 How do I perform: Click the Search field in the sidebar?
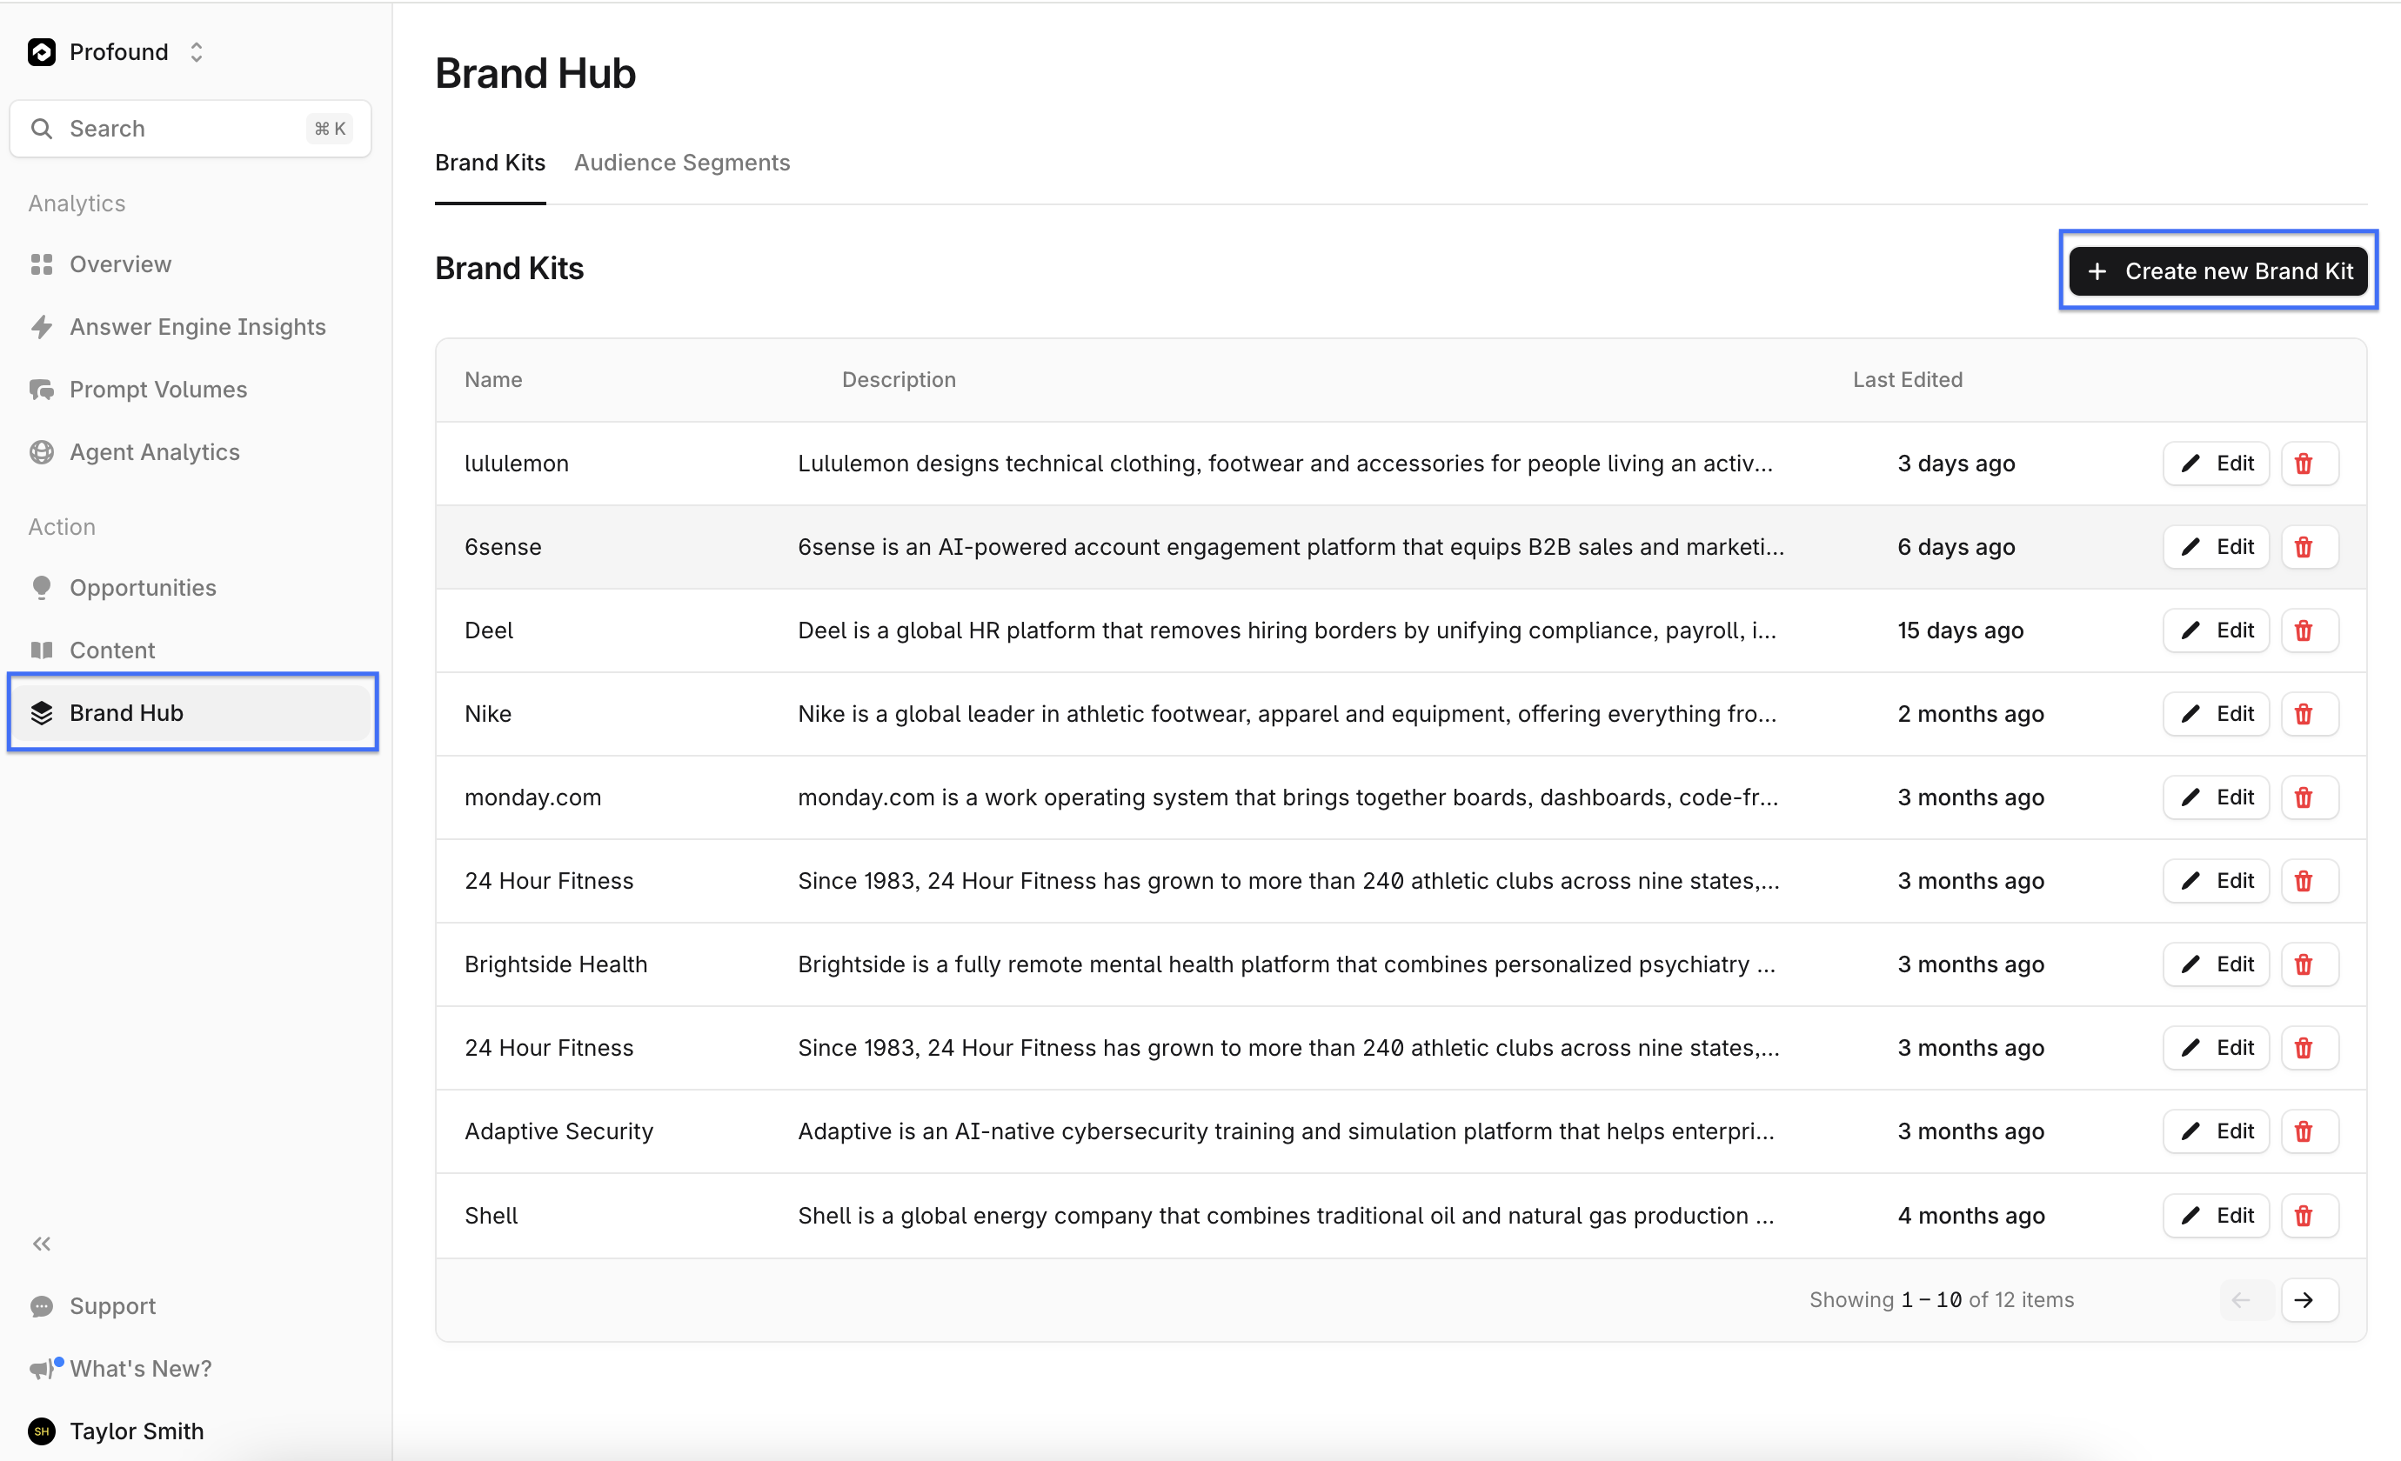tap(190, 129)
